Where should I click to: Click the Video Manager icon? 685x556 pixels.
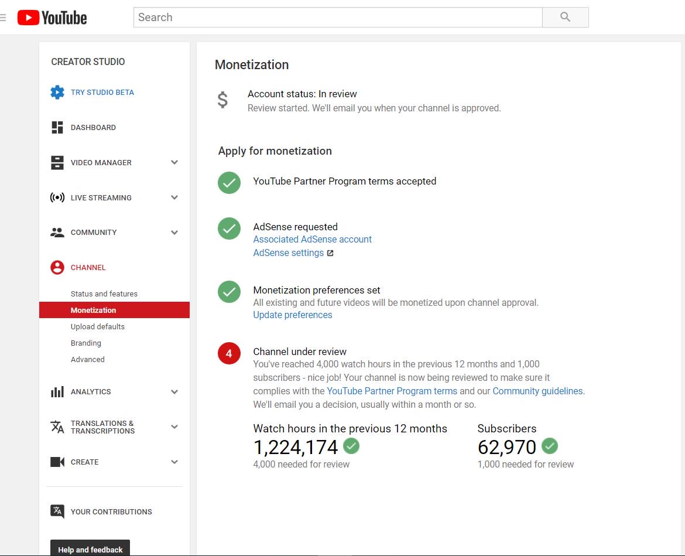pos(57,163)
